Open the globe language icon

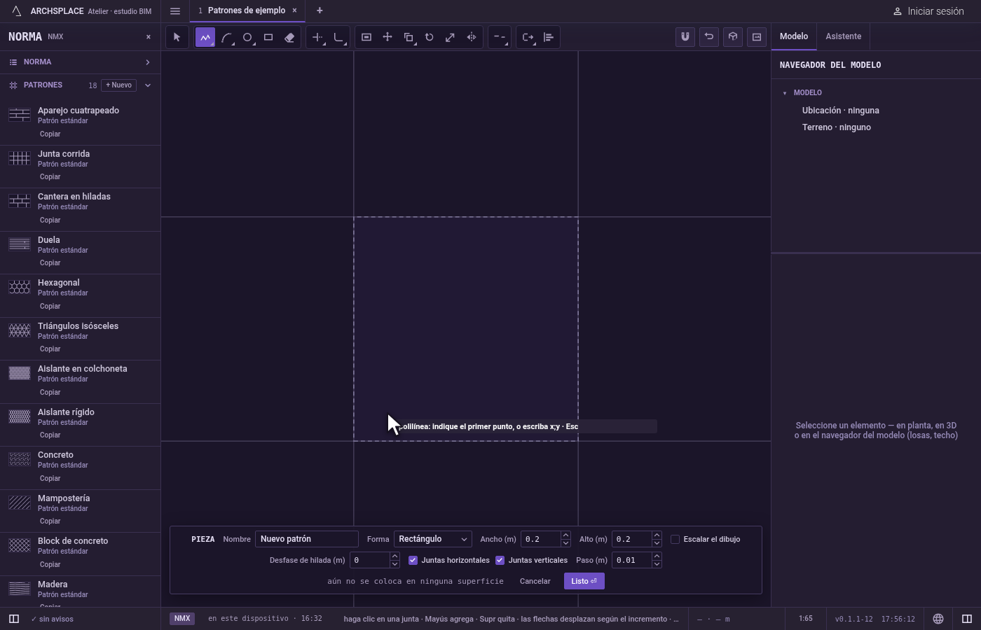938,619
